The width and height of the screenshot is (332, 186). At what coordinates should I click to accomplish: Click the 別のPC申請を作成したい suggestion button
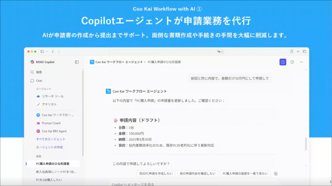155,173
